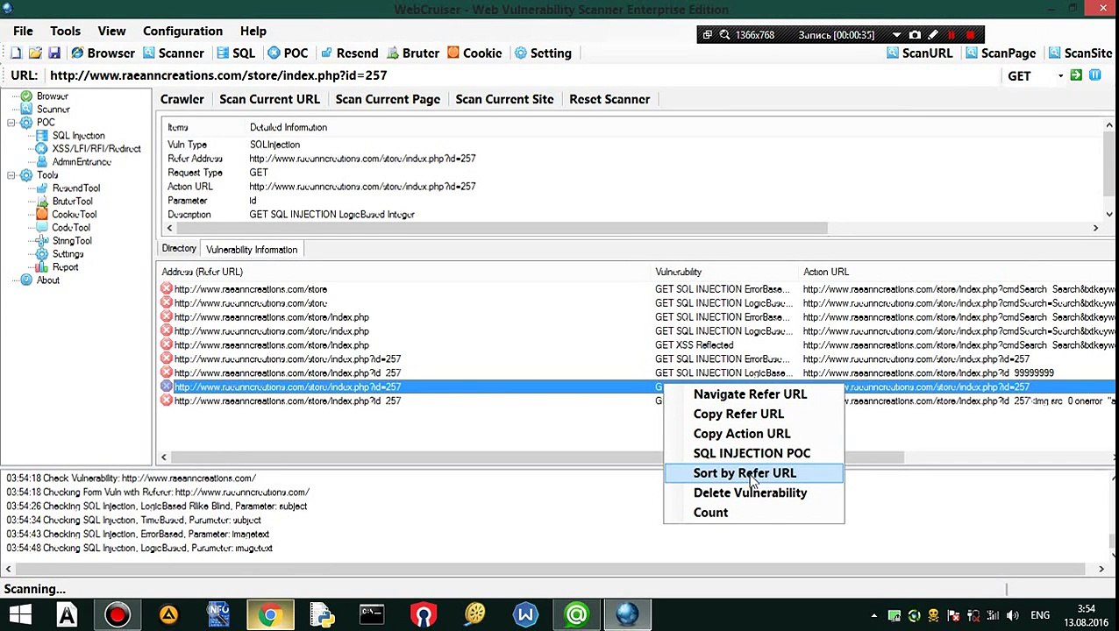The width and height of the screenshot is (1119, 631).
Task: Select BruterTool in the tree
Action: click(x=72, y=202)
